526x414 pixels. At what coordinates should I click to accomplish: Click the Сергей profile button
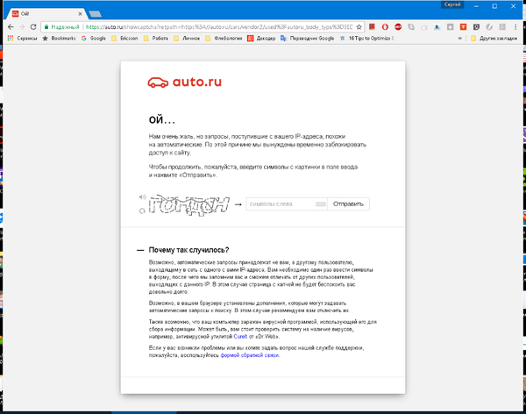tap(452, 4)
